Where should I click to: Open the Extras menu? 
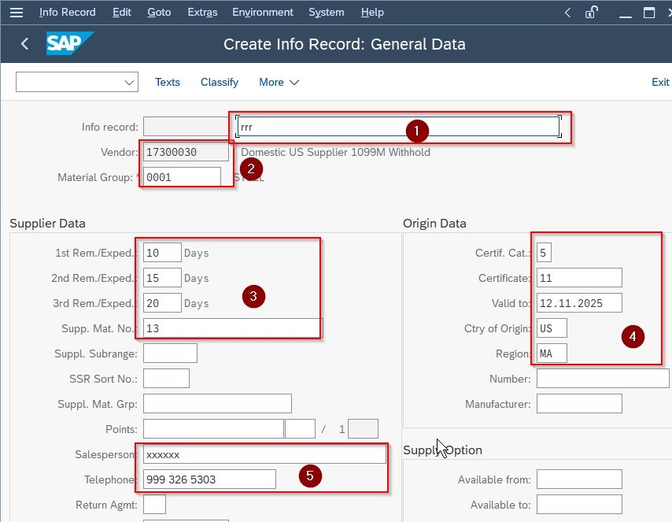coord(202,13)
